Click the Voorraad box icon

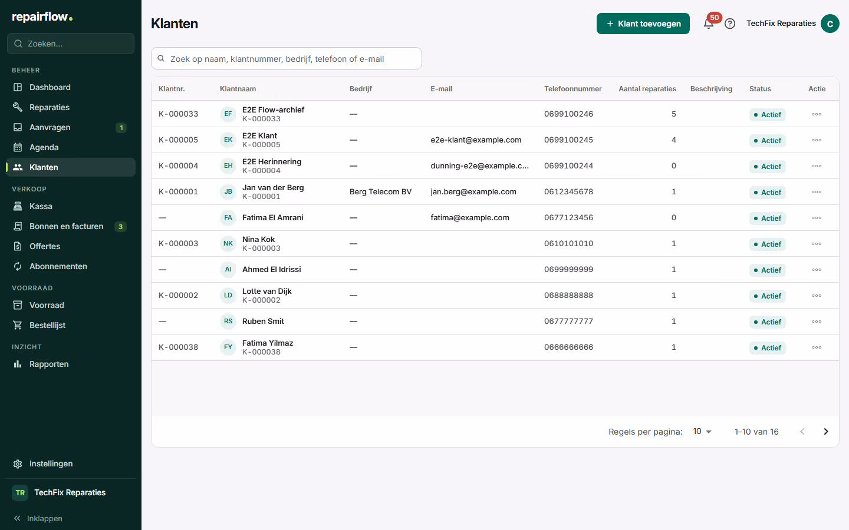tap(18, 305)
